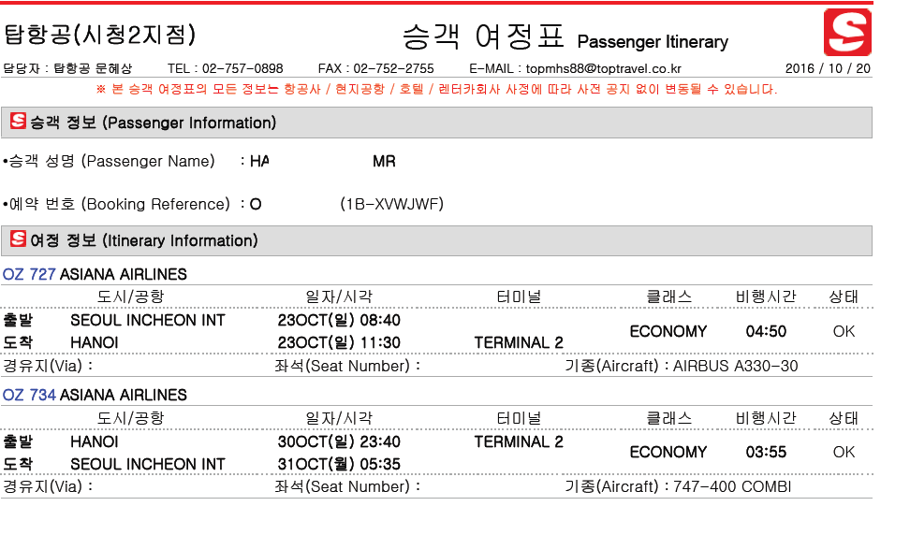
Task: Select aircraft type 747-400 COMBI
Action: [732, 486]
